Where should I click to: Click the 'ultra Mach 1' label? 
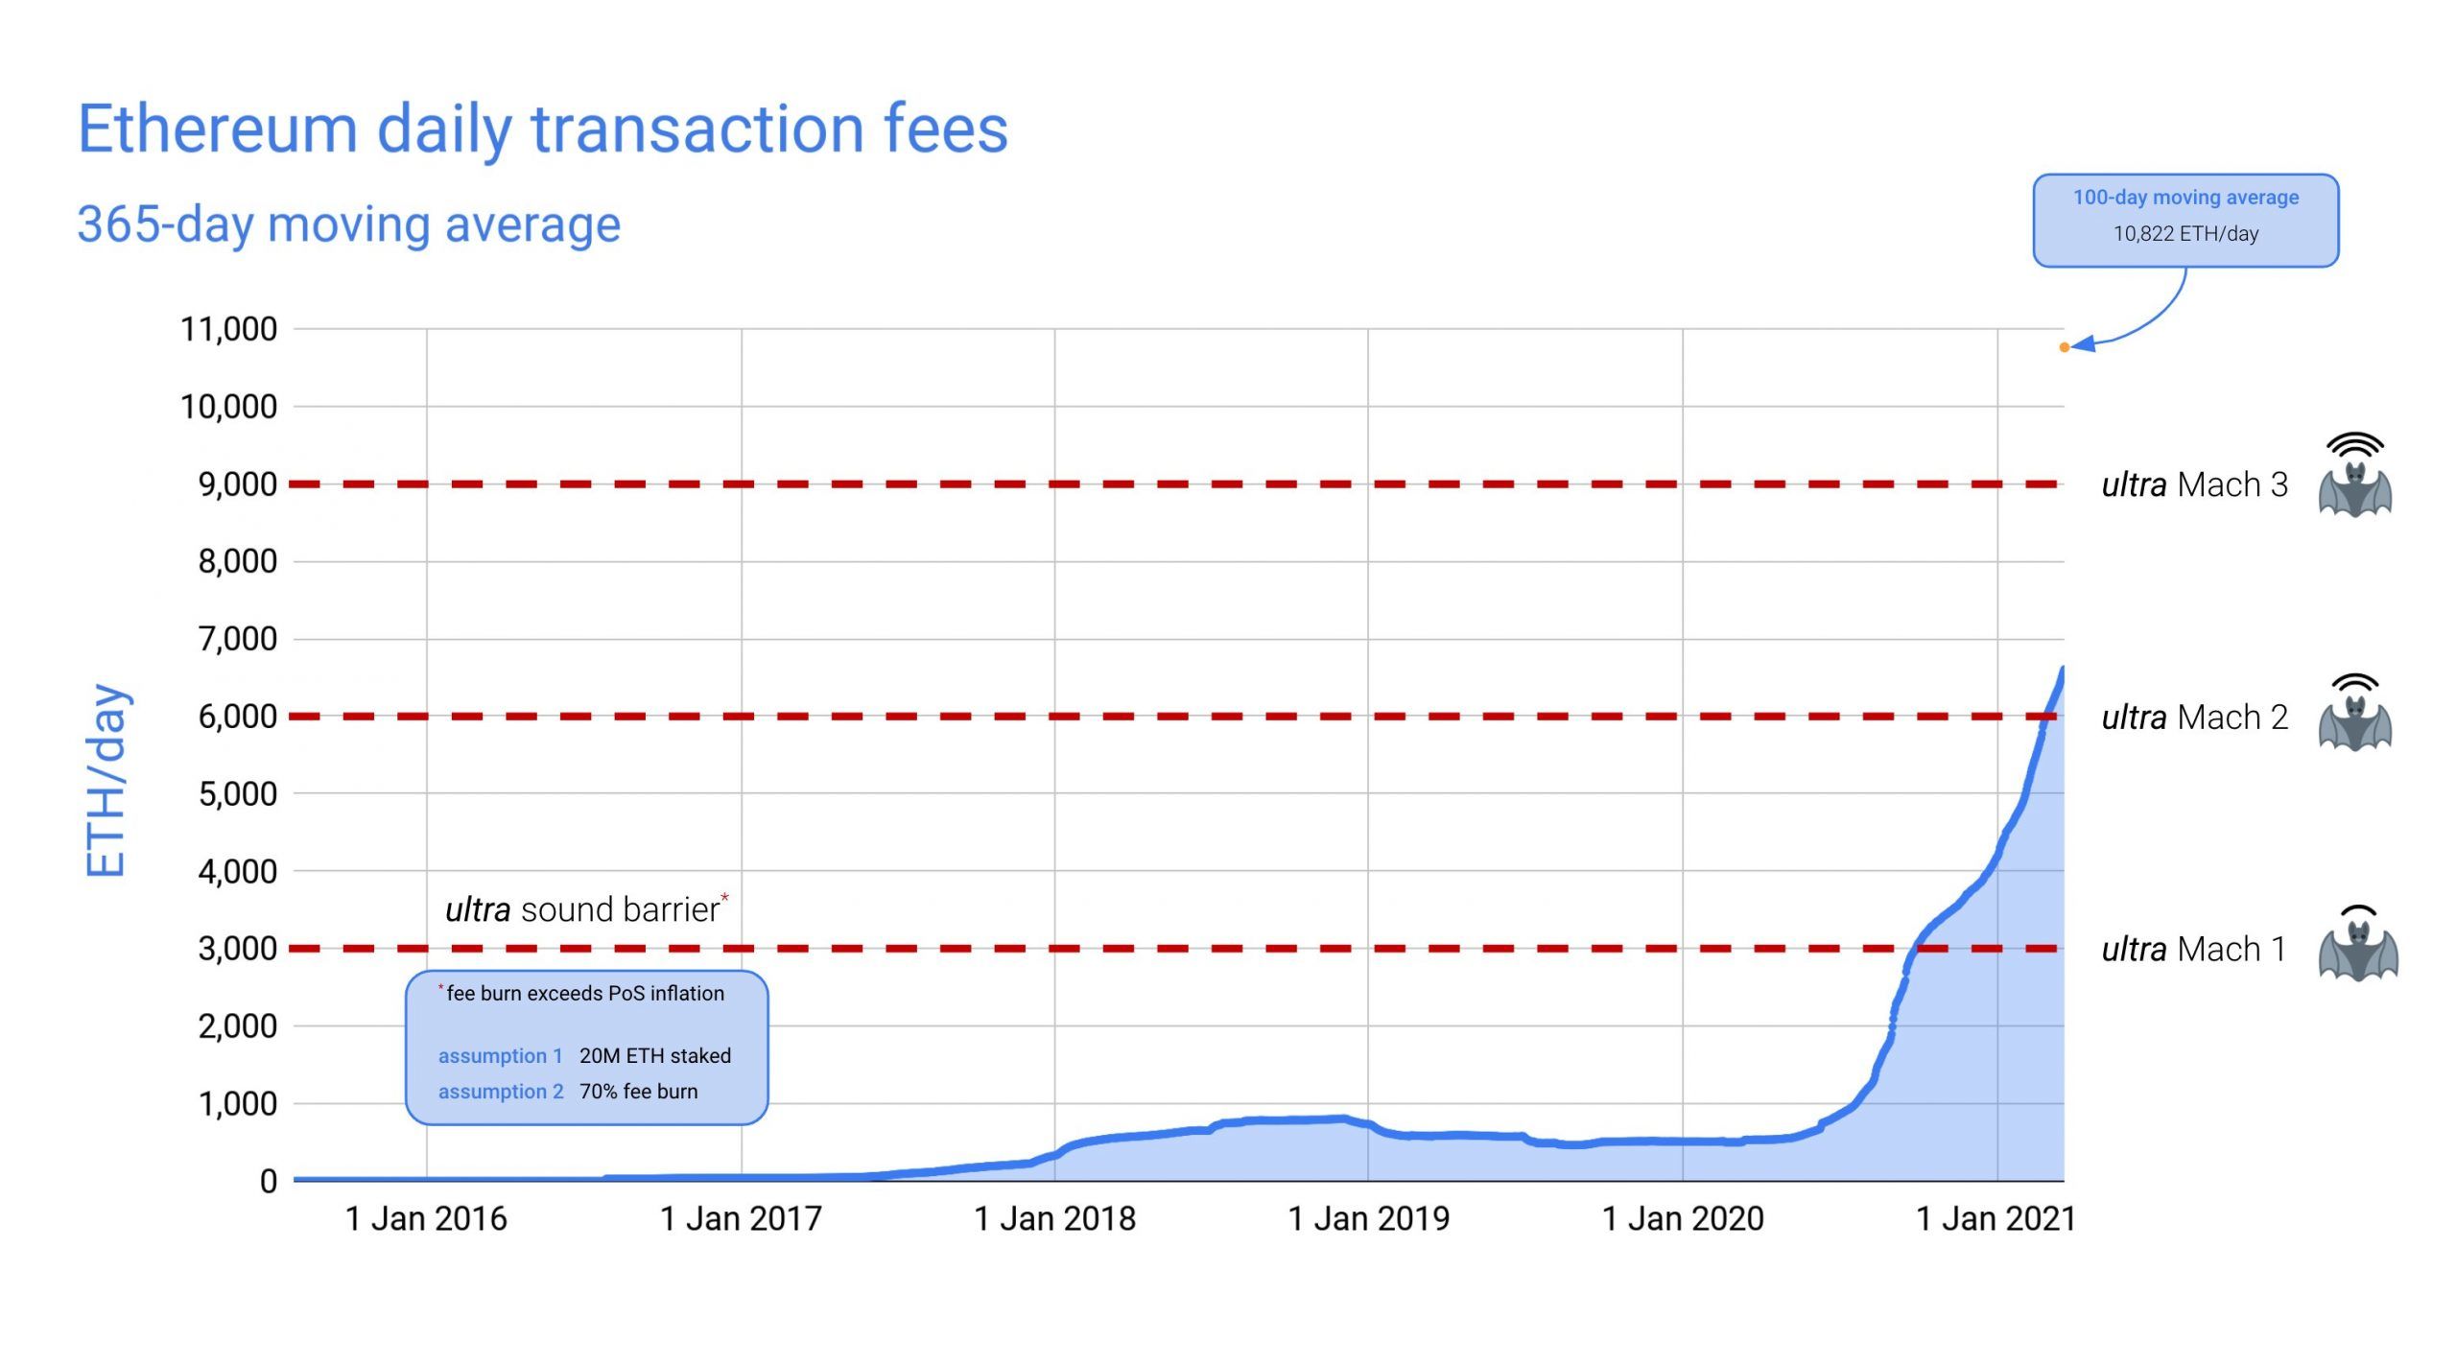tap(2193, 950)
